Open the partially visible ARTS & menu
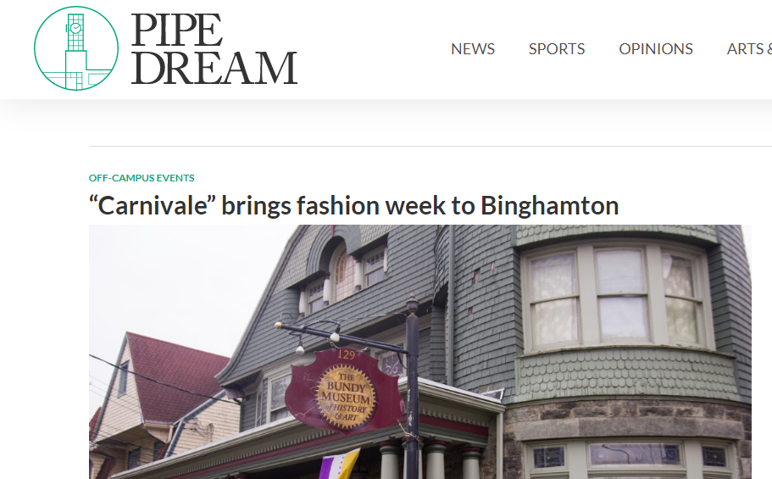This screenshot has width=772, height=479. pos(749,49)
